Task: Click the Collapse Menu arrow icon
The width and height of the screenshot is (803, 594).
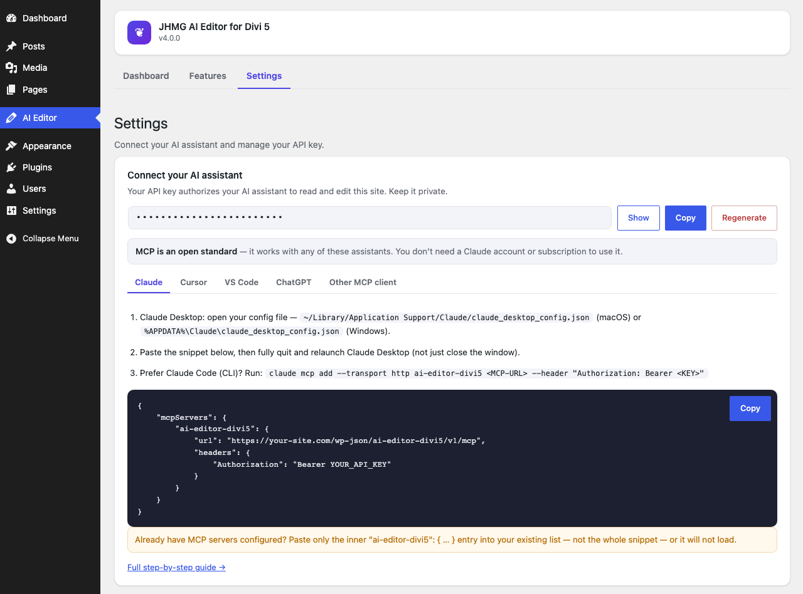Action: tap(11, 239)
